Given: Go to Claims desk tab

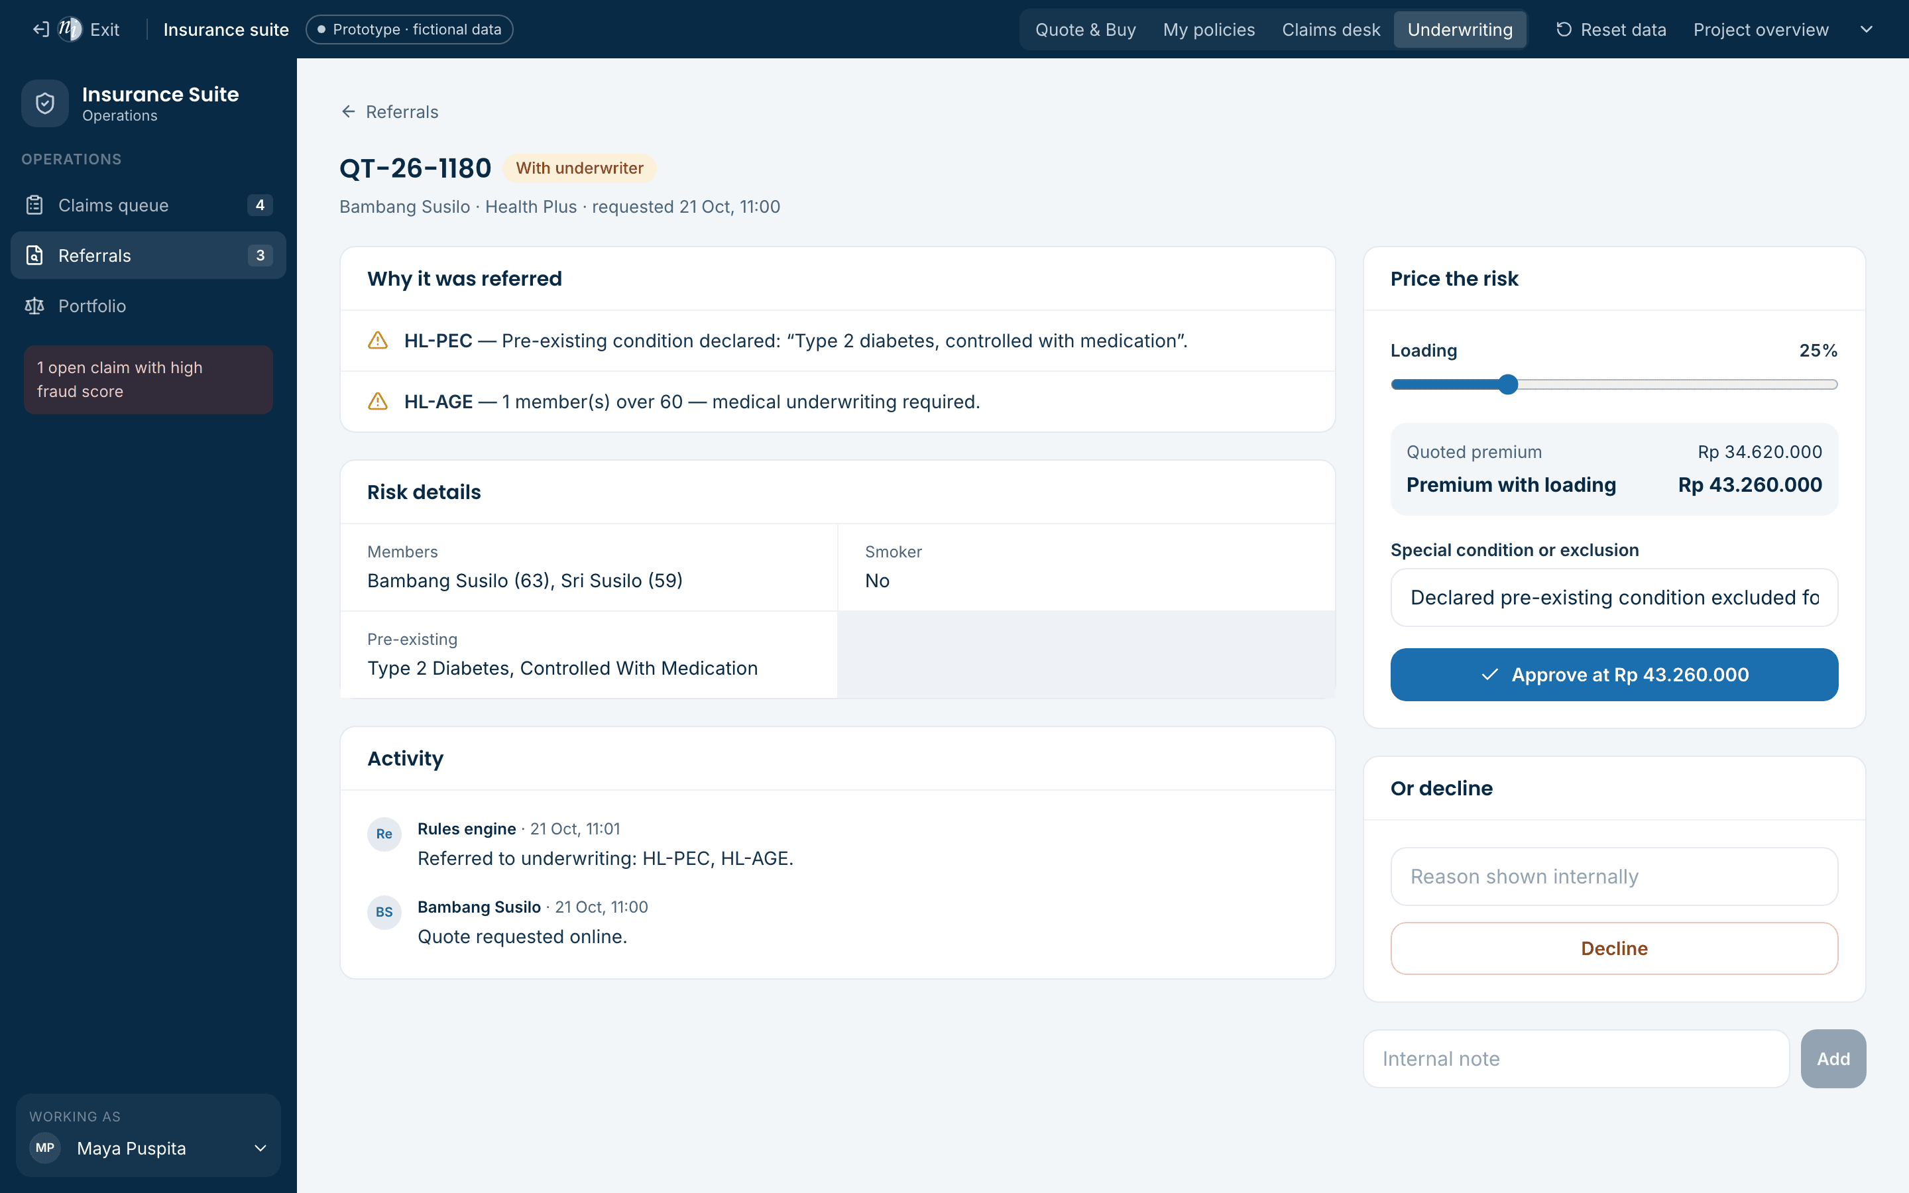Looking at the screenshot, I should tap(1331, 30).
